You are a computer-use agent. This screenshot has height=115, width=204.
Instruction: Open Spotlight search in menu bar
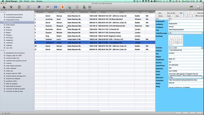tap(197, 1)
